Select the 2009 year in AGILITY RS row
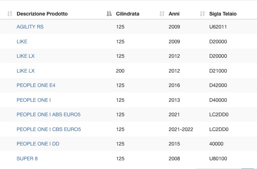Screen dimensions: 257x169 [174, 27]
